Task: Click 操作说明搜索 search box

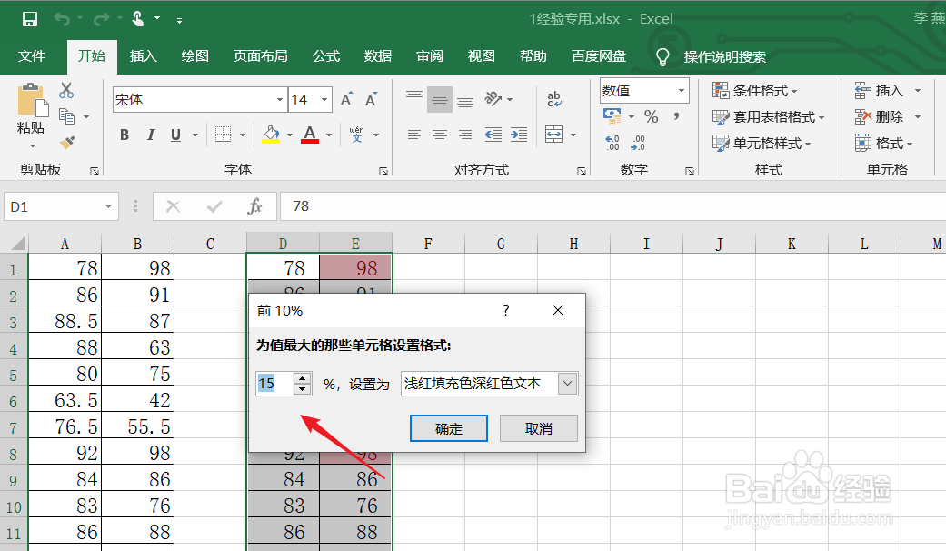Action: coord(724,56)
